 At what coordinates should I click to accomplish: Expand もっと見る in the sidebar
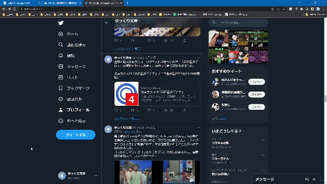tap(72, 121)
